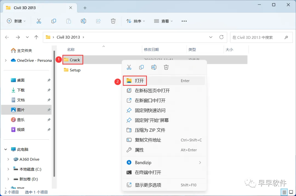Click the Rename icon in the toolbar
This screenshot has height=196, width=296.
(83, 21)
